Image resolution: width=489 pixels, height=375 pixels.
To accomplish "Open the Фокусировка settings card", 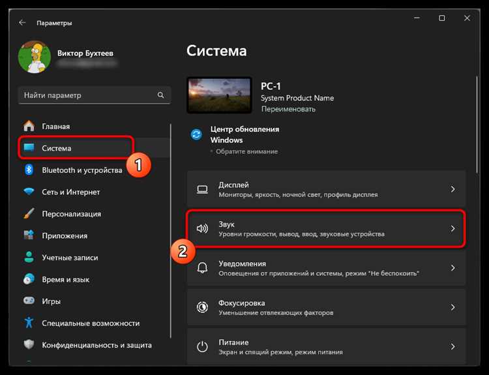I will (326, 307).
